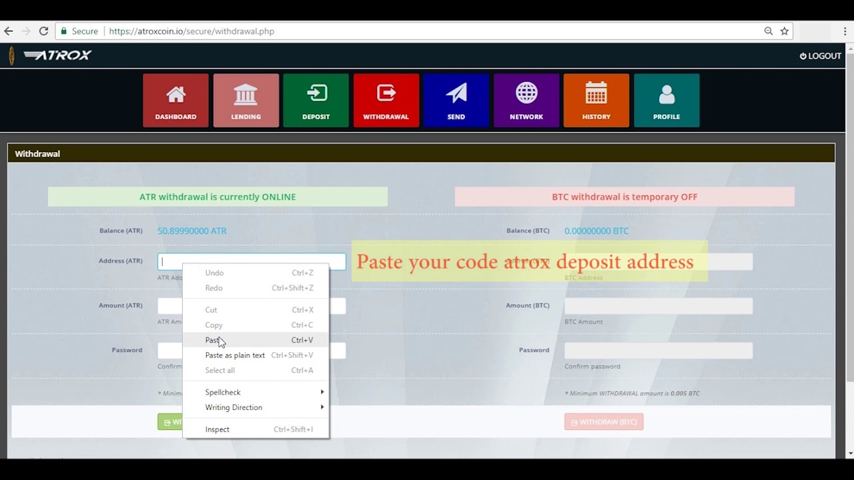Click the zoom magnifier in address bar
The image size is (854, 480).
tap(769, 31)
